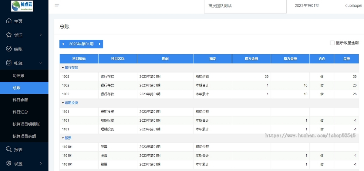This screenshot has height=171, width=364.
Task: Click the 科目名称 column header
Action: (118, 59)
